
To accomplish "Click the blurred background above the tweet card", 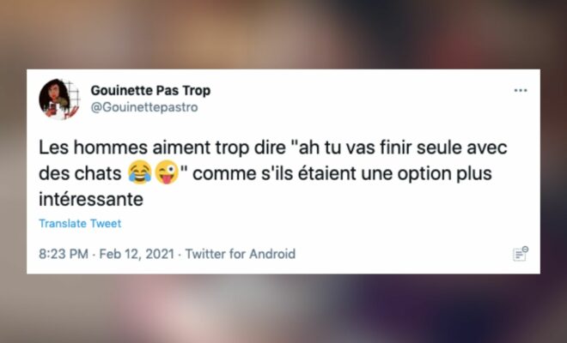I will (283, 34).
